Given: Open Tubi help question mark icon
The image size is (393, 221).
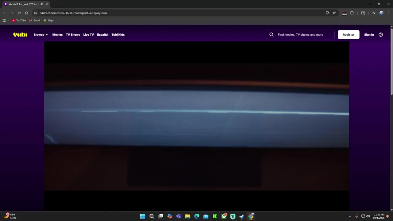Looking at the screenshot, I should 381,35.
